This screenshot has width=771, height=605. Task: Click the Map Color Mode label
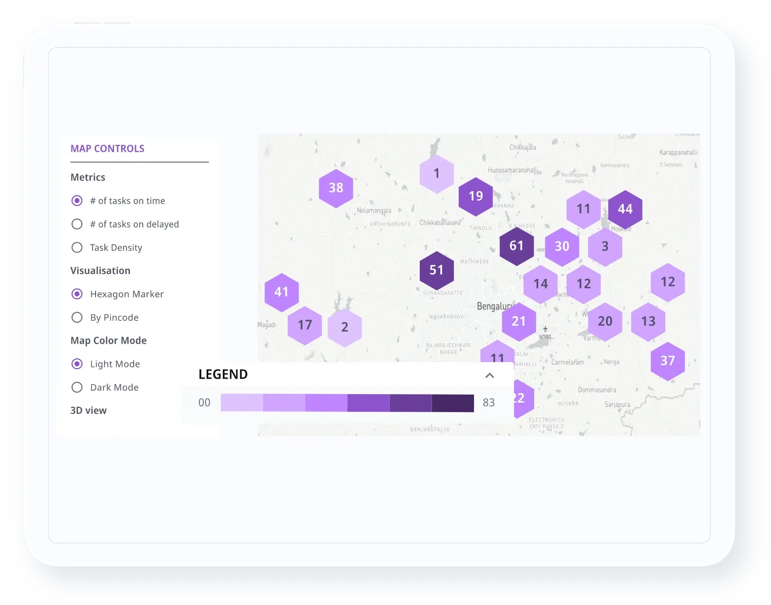[109, 340]
